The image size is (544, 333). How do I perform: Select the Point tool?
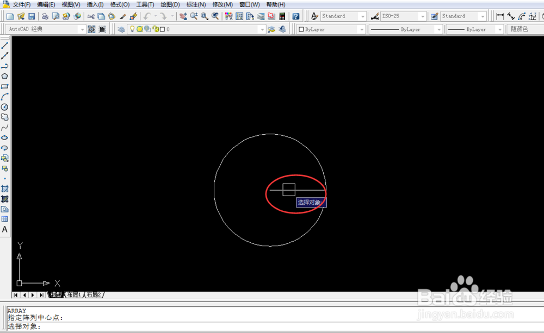(4, 179)
